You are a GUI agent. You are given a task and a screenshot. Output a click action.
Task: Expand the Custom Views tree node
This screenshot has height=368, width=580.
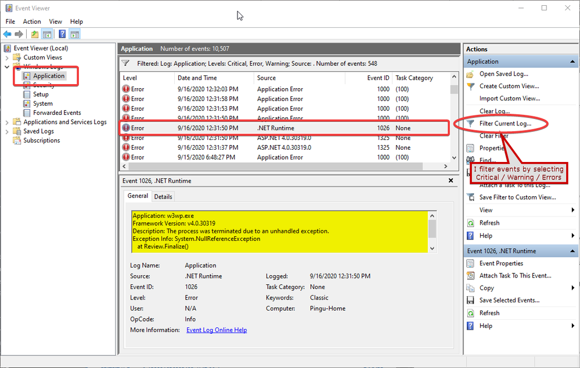point(7,57)
